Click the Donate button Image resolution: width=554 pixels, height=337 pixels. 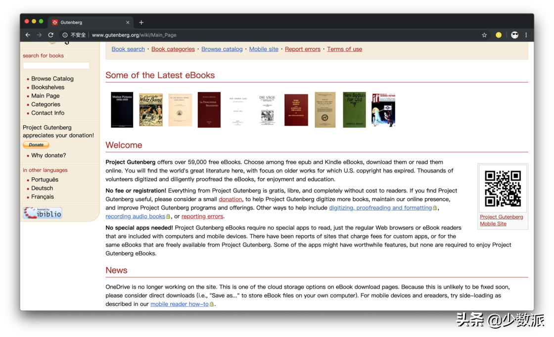36,145
